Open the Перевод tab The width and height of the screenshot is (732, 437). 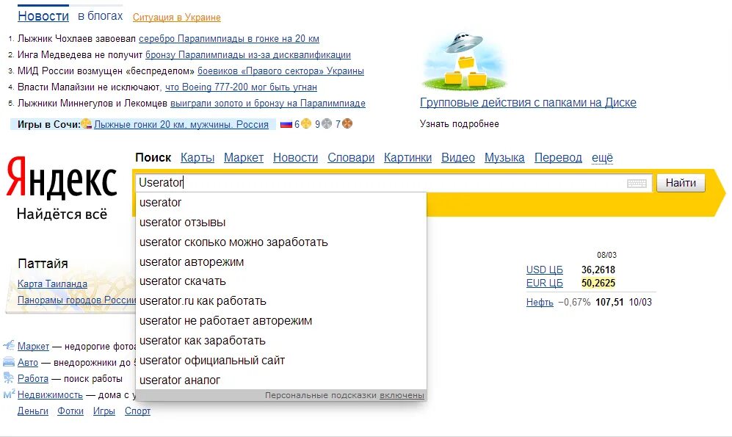tap(558, 158)
